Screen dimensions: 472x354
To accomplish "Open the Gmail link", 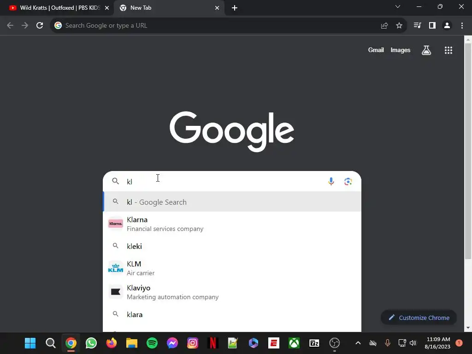I will (x=376, y=50).
